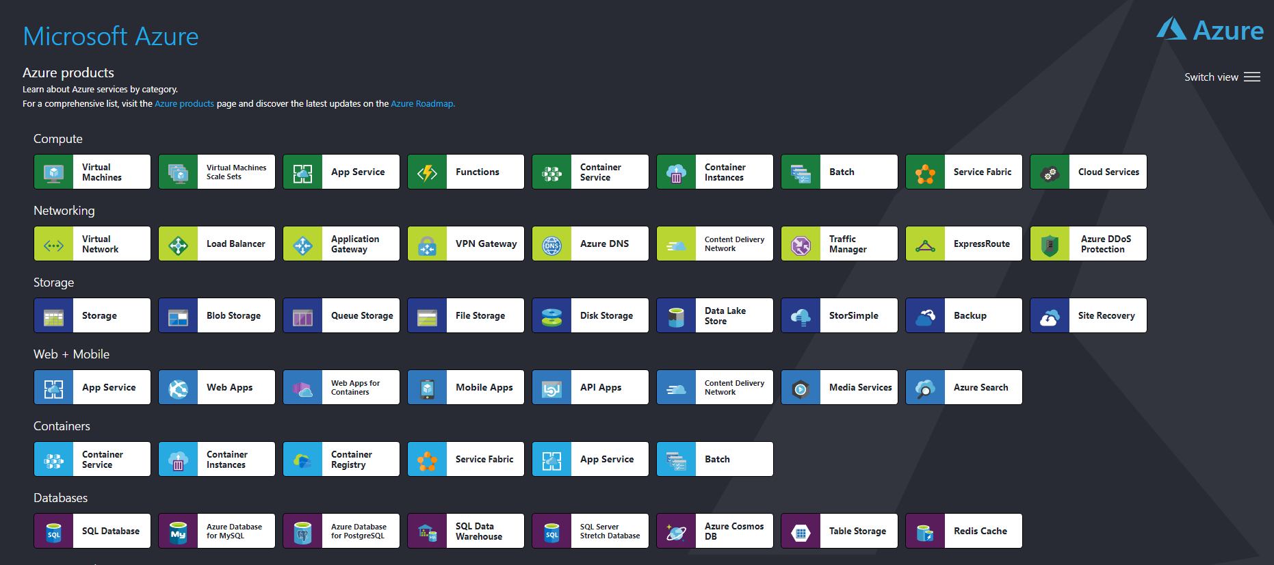Open the Switch view hamburger menu
This screenshot has height=565, width=1274.
[x=1252, y=77]
